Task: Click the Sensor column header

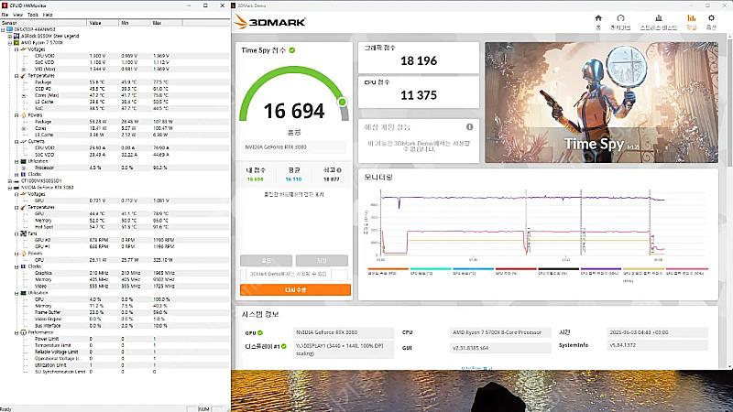Action: (x=43, y=23)
